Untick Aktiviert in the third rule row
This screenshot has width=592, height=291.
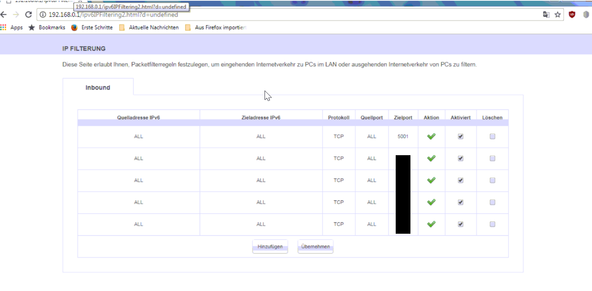[x=460, y=180]
